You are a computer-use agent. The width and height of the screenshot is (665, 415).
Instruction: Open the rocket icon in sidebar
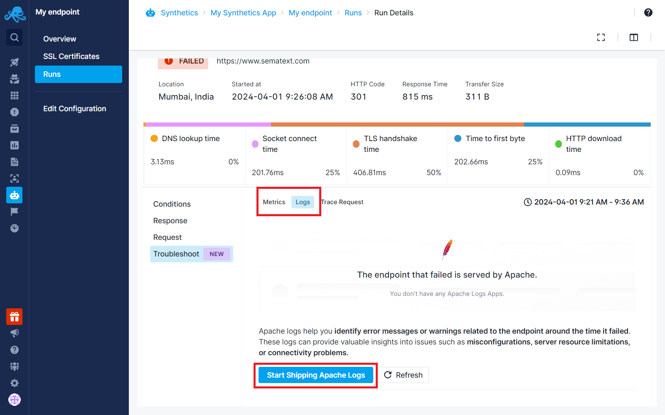coord(15,62)
